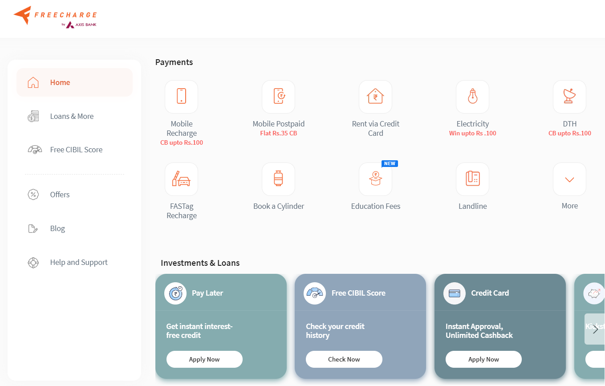Click Apply Now on Pay Later card
Image resolution: width=605 pixels, height=386 pixels.
pos(204,359)
